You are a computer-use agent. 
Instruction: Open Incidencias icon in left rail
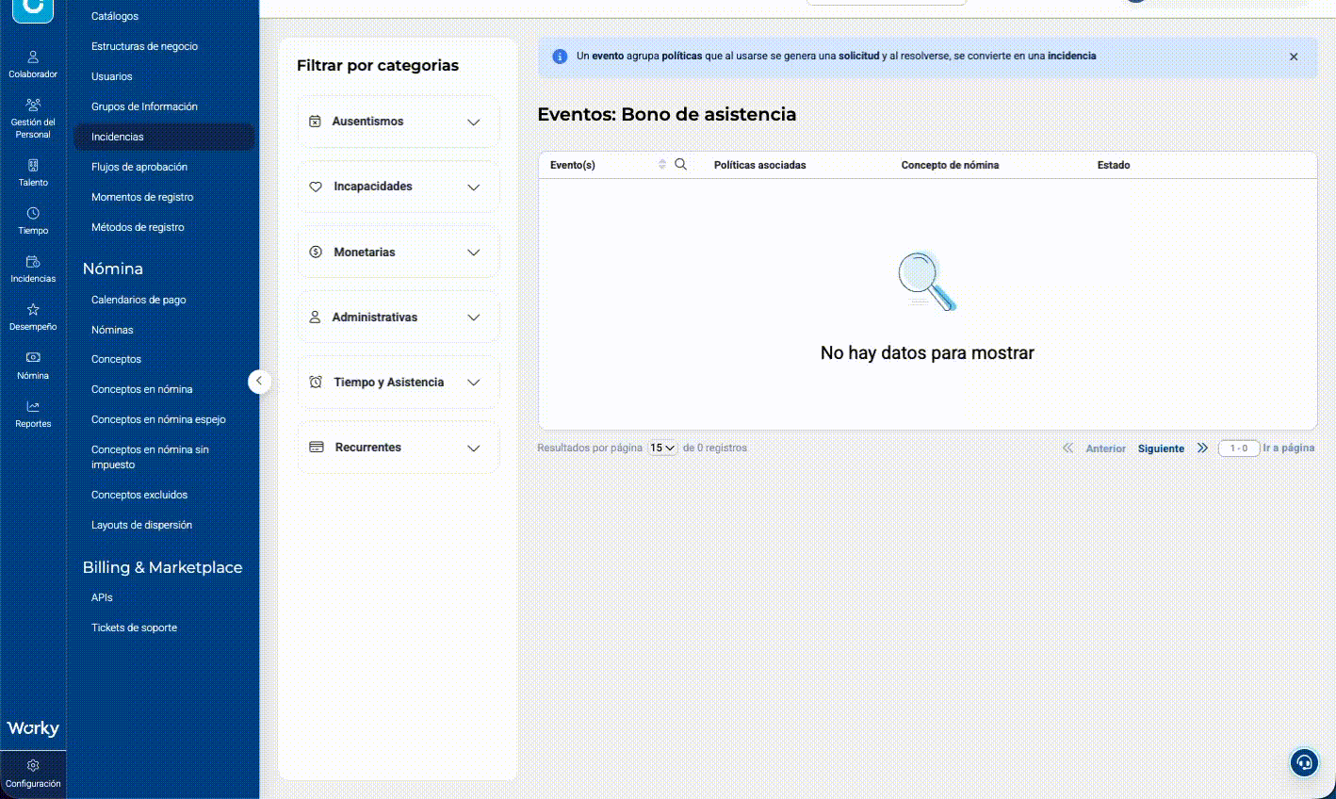coord(33,269)
